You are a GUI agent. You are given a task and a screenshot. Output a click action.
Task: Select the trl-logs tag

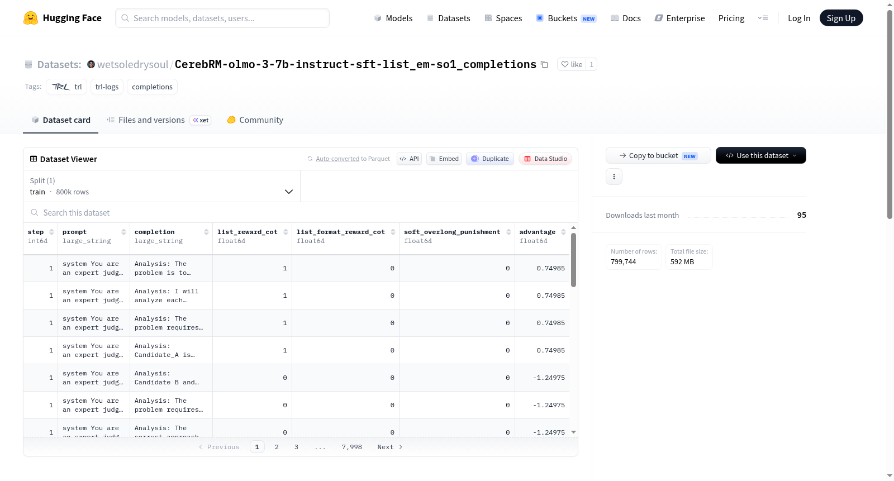coord(107,87)
